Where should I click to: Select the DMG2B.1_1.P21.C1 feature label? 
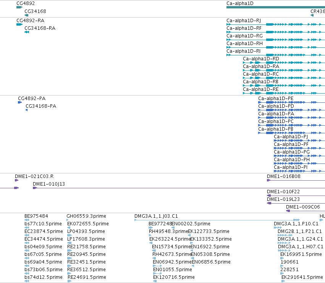[x=300, y=231]
